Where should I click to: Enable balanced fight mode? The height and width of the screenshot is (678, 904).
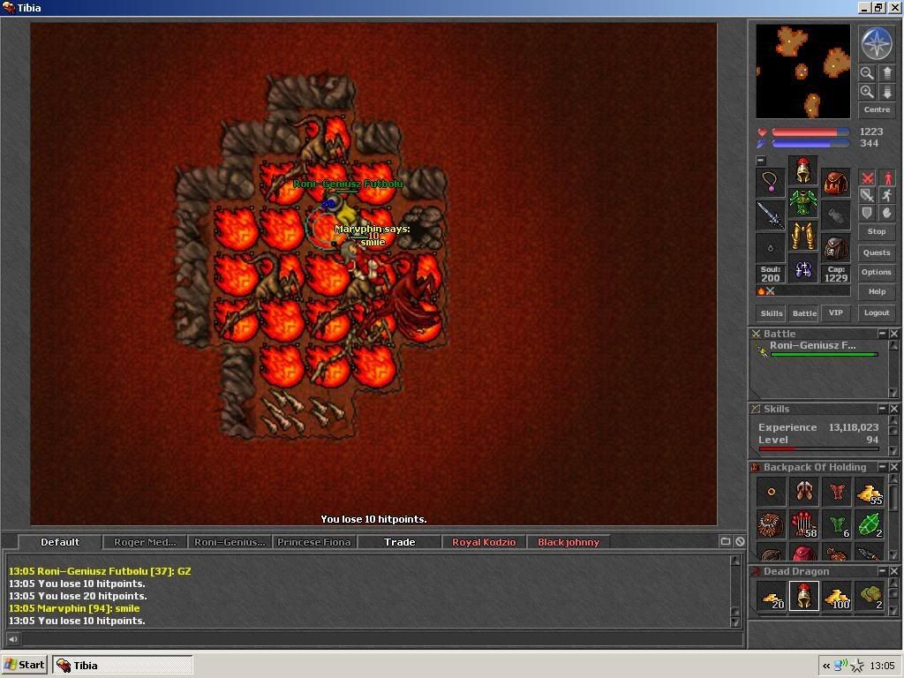coord(867,195)
